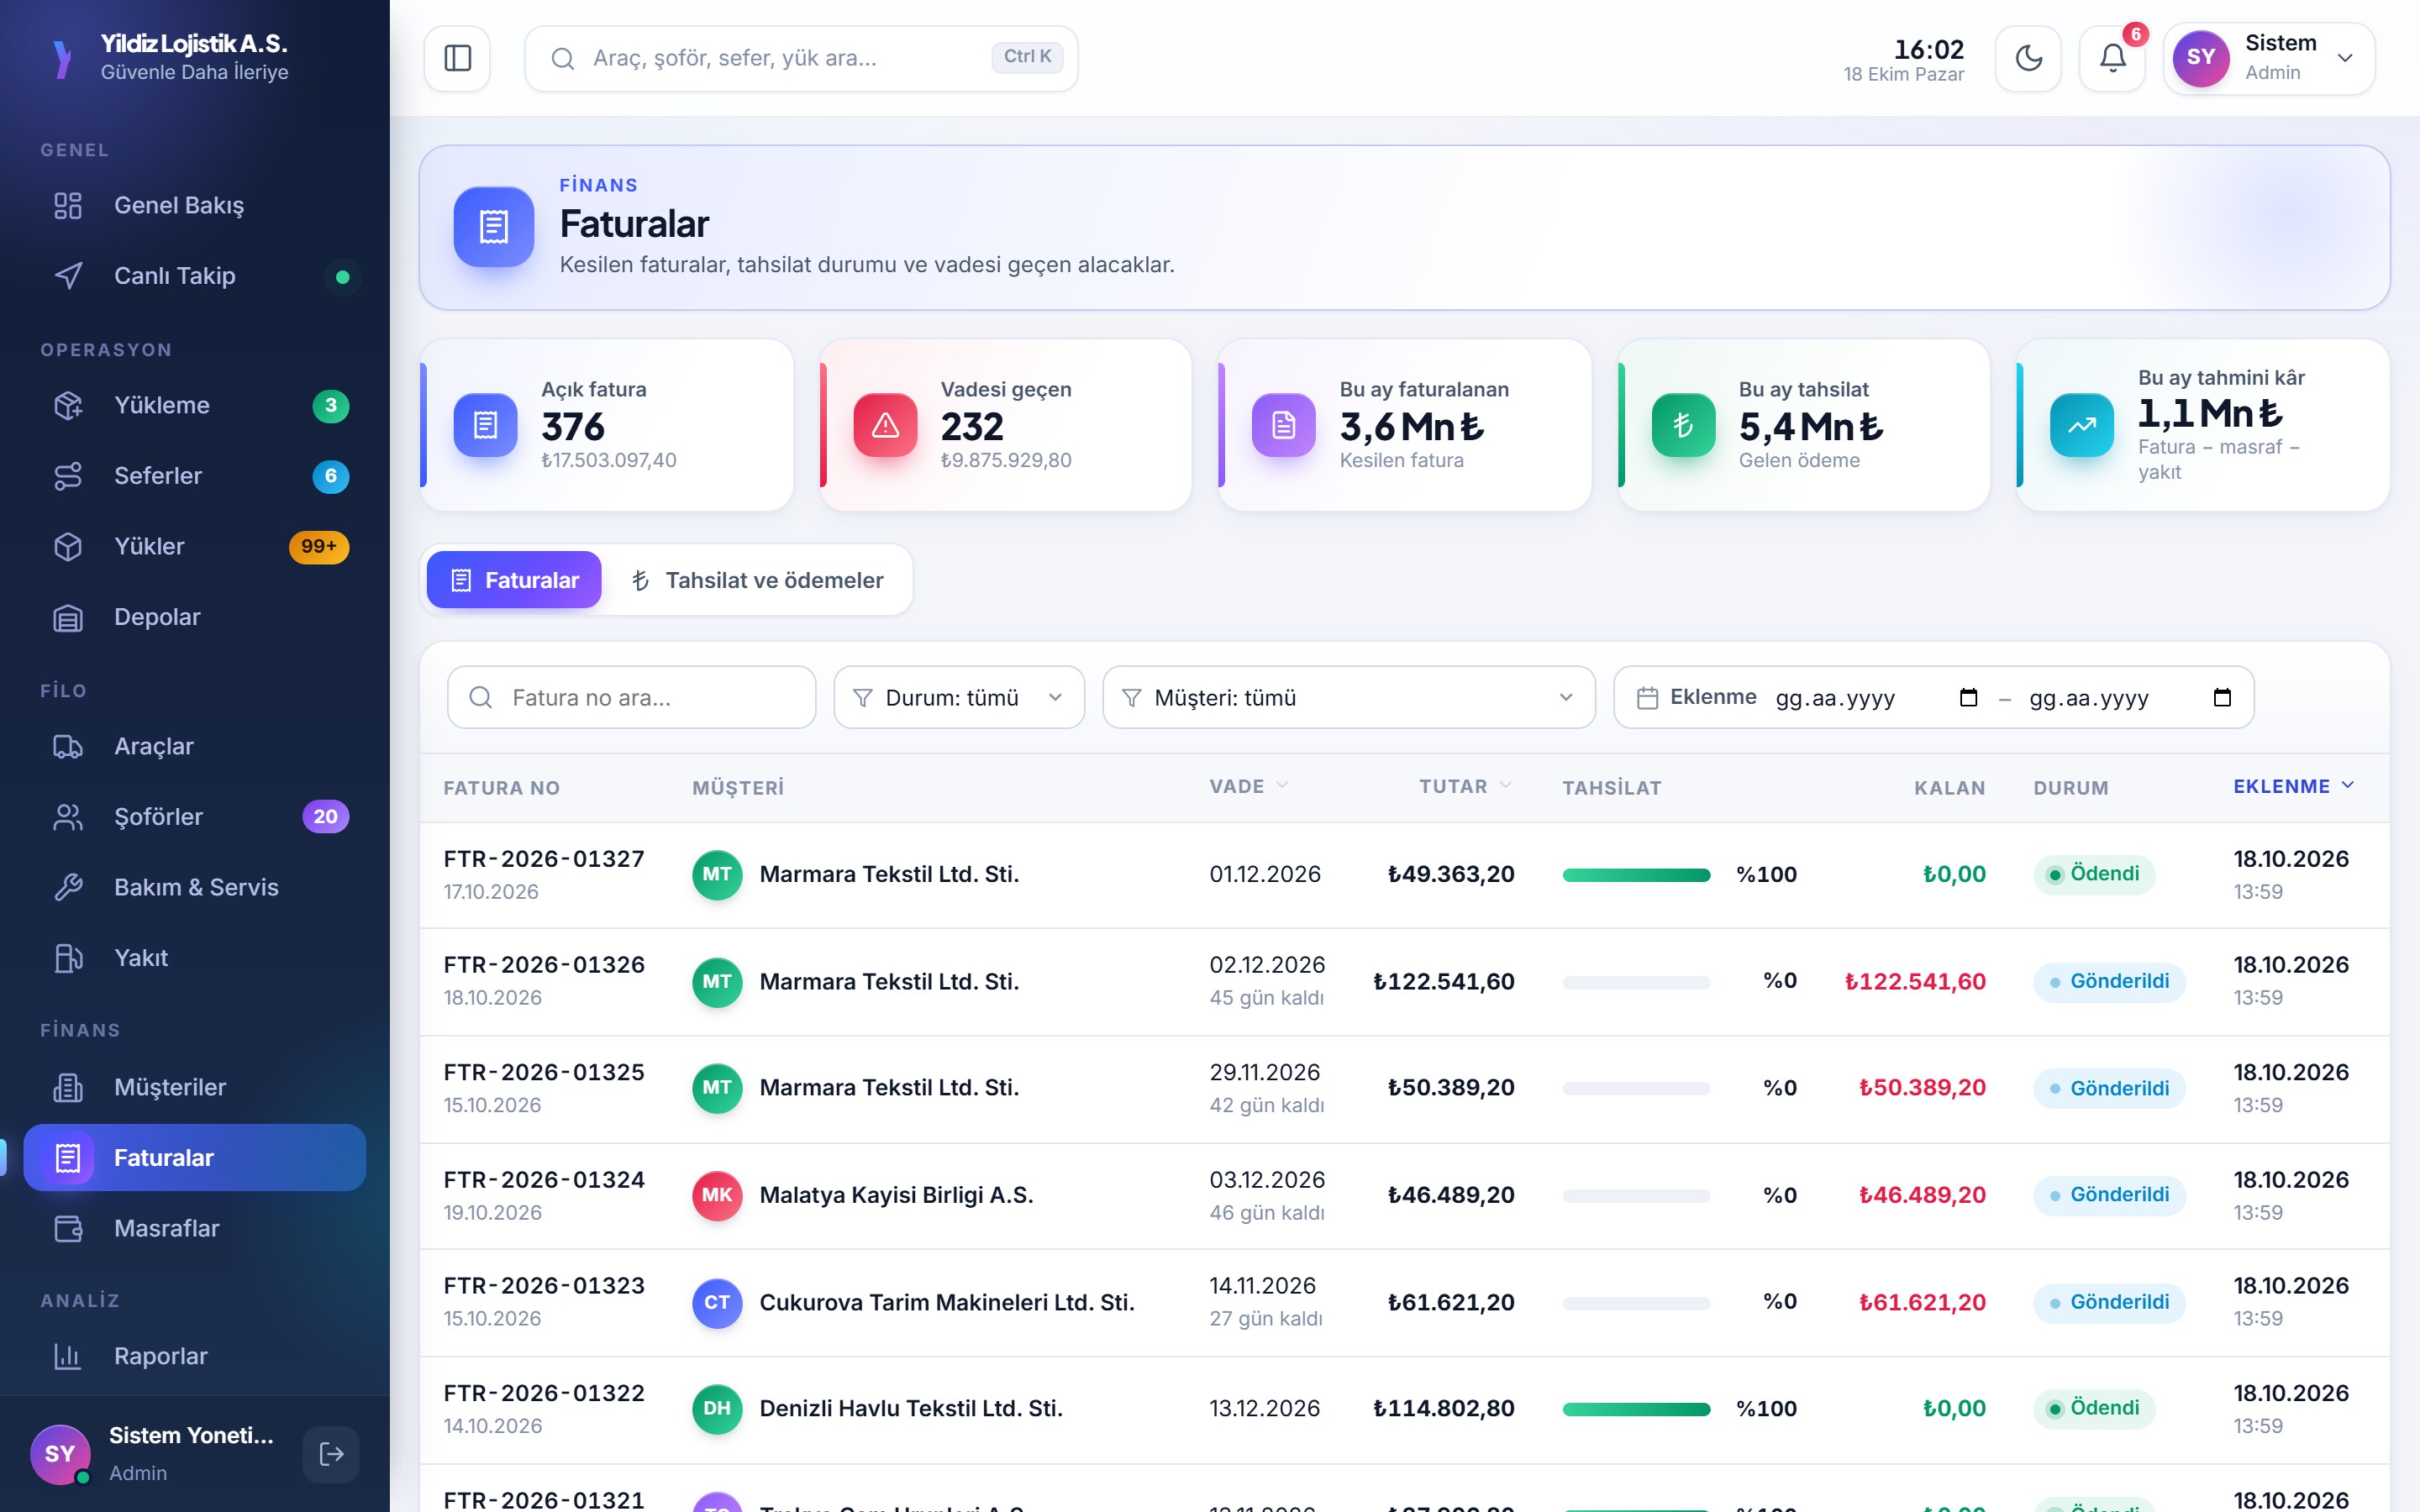This screenshot has height=1512, width=2420.
Task: Open the Müşteri: tümü filter dropdown
Action: point(1348,697)
